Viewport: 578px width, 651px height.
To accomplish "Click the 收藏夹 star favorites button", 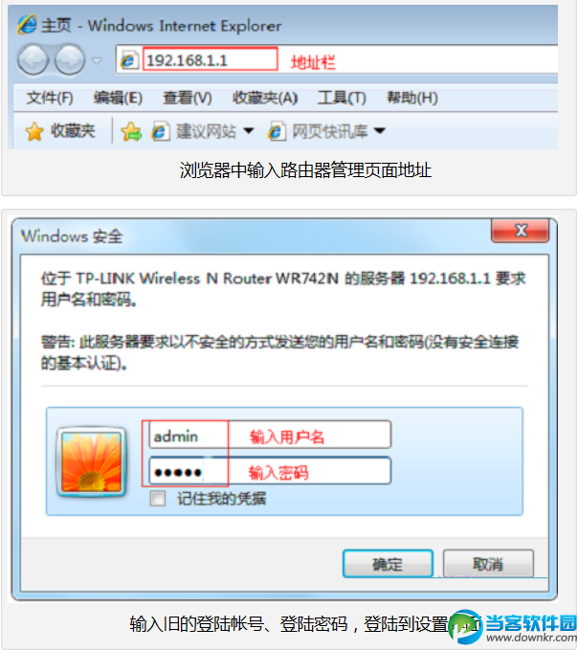I will (x=60, y=131).
